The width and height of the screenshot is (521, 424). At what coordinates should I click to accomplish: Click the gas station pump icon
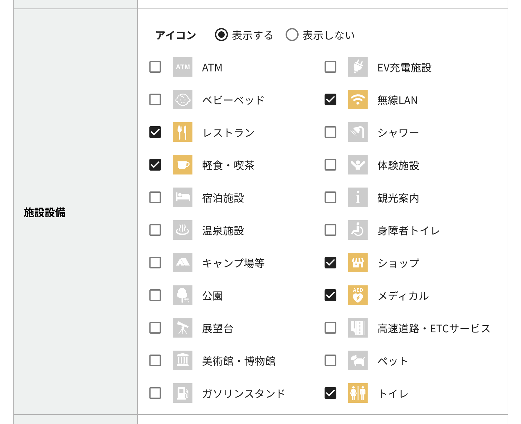pyautogui.click(x=182, y=393)
